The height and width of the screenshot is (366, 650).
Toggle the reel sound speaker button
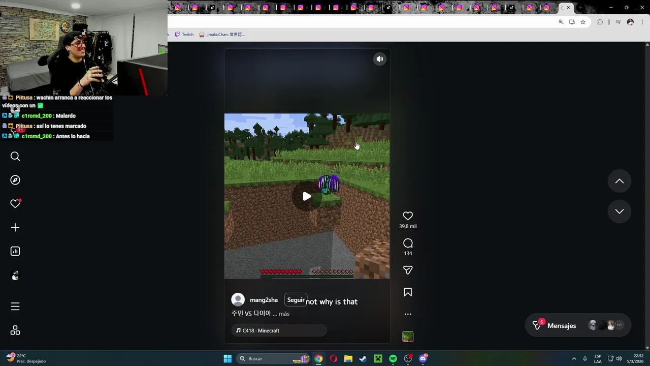[380, 59]
